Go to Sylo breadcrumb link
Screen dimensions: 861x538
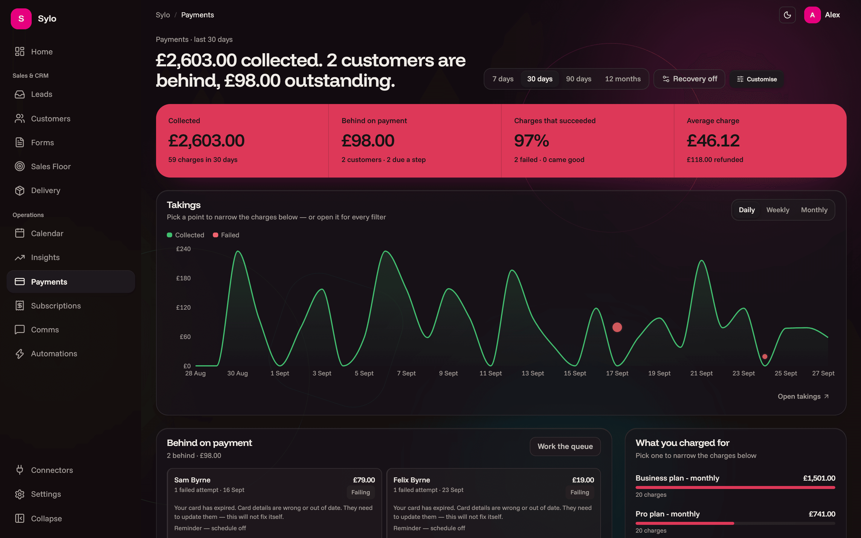pos(163,15)
